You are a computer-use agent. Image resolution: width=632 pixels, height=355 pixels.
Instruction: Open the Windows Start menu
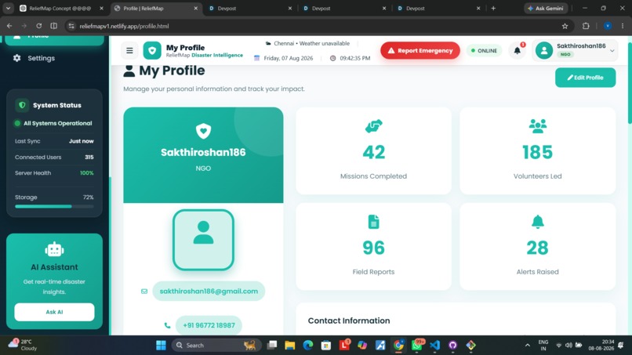[x=161, y=346]
